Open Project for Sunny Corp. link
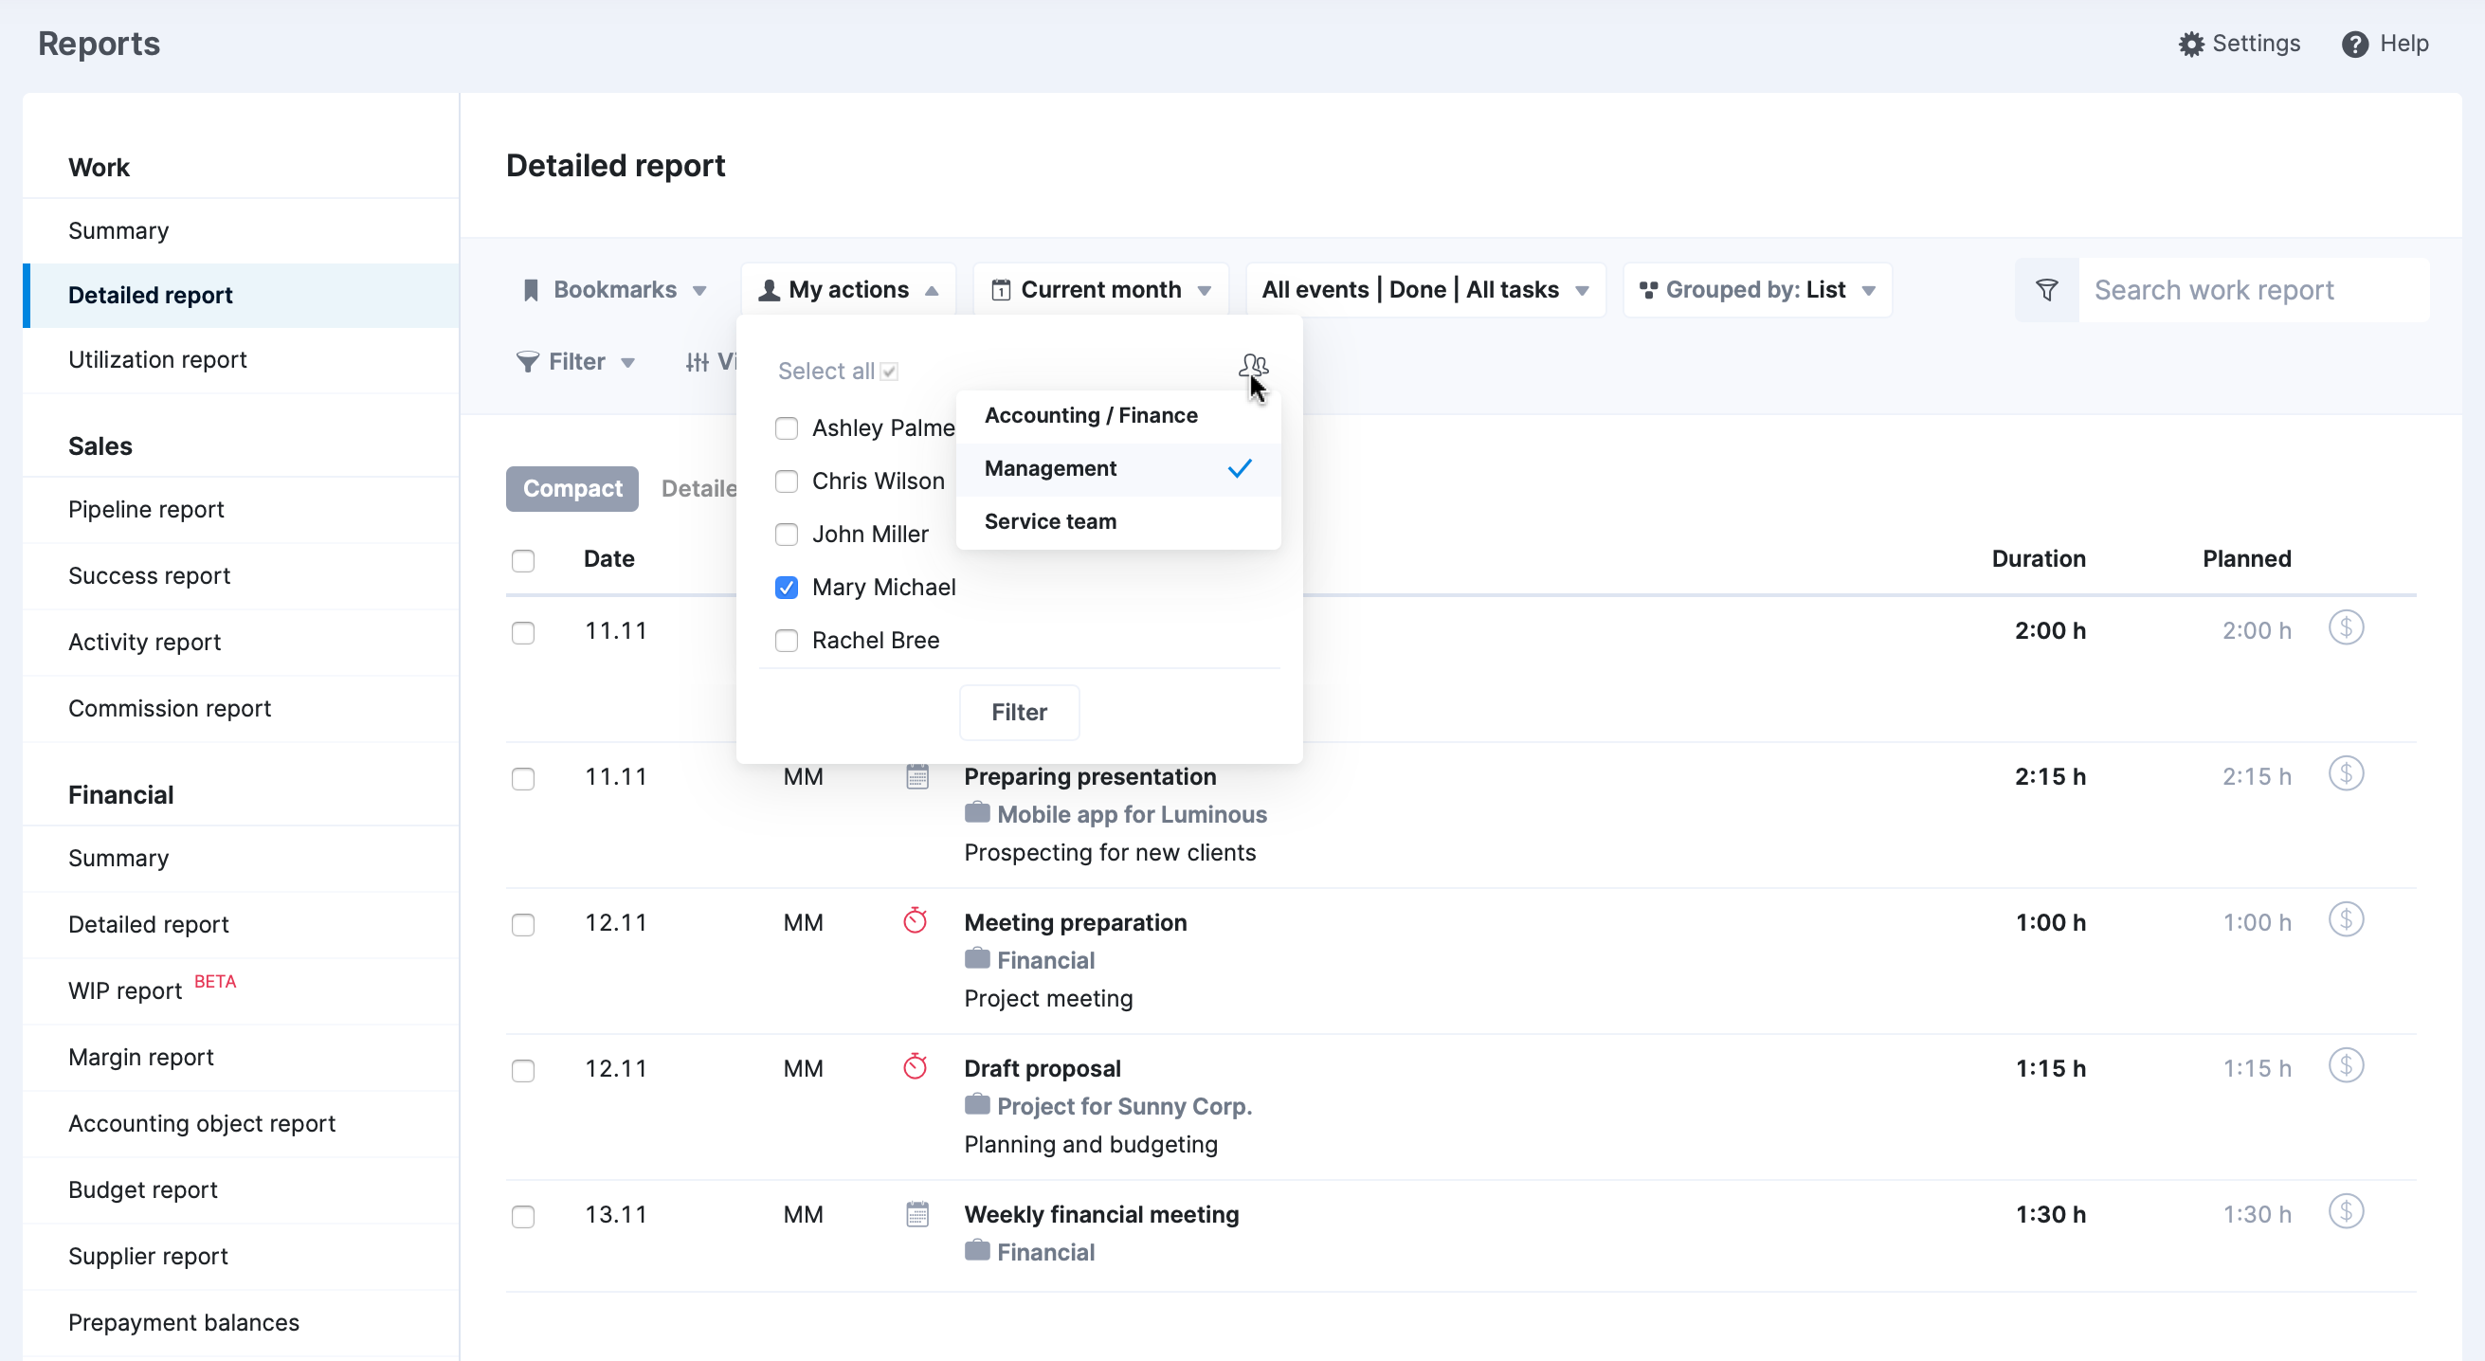The image size is (2485, 1361). click(x=1124, y=1106)
